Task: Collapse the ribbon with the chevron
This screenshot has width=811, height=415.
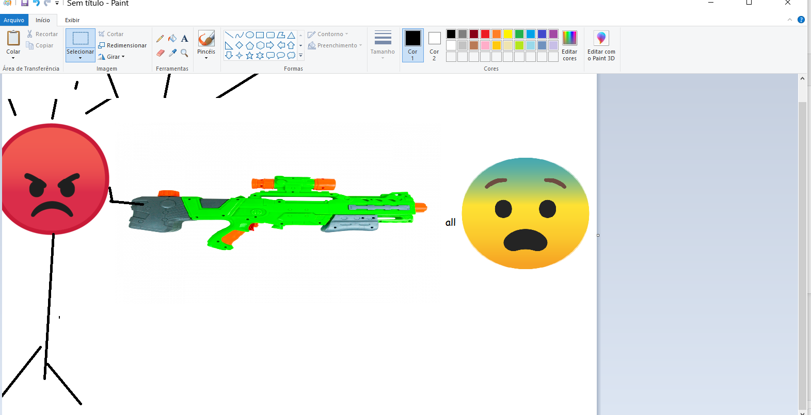Action: [790, 20]
